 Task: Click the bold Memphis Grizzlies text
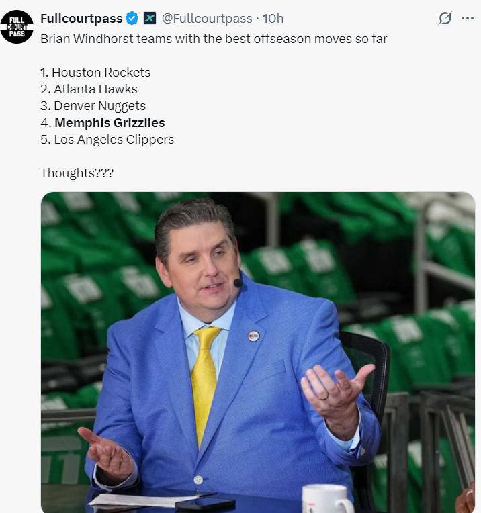click(110, 123)
